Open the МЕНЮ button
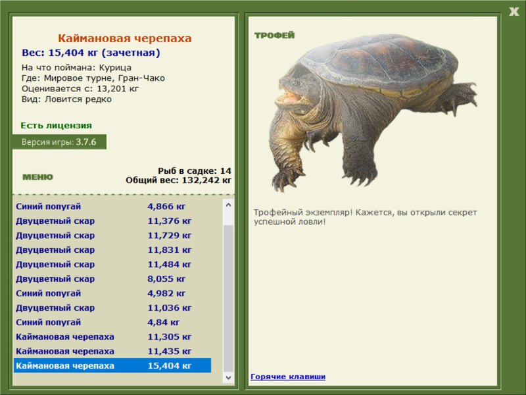The image size is (526, 395). point(37,177)
